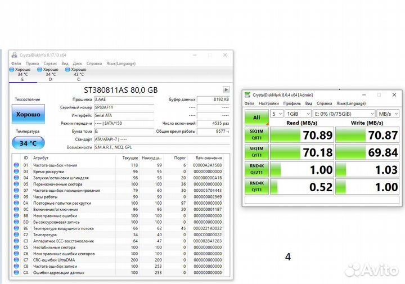The image size is (405, 284).
Task: Run the RND4K Q32T1 test
Action: (x=256, y=169)
